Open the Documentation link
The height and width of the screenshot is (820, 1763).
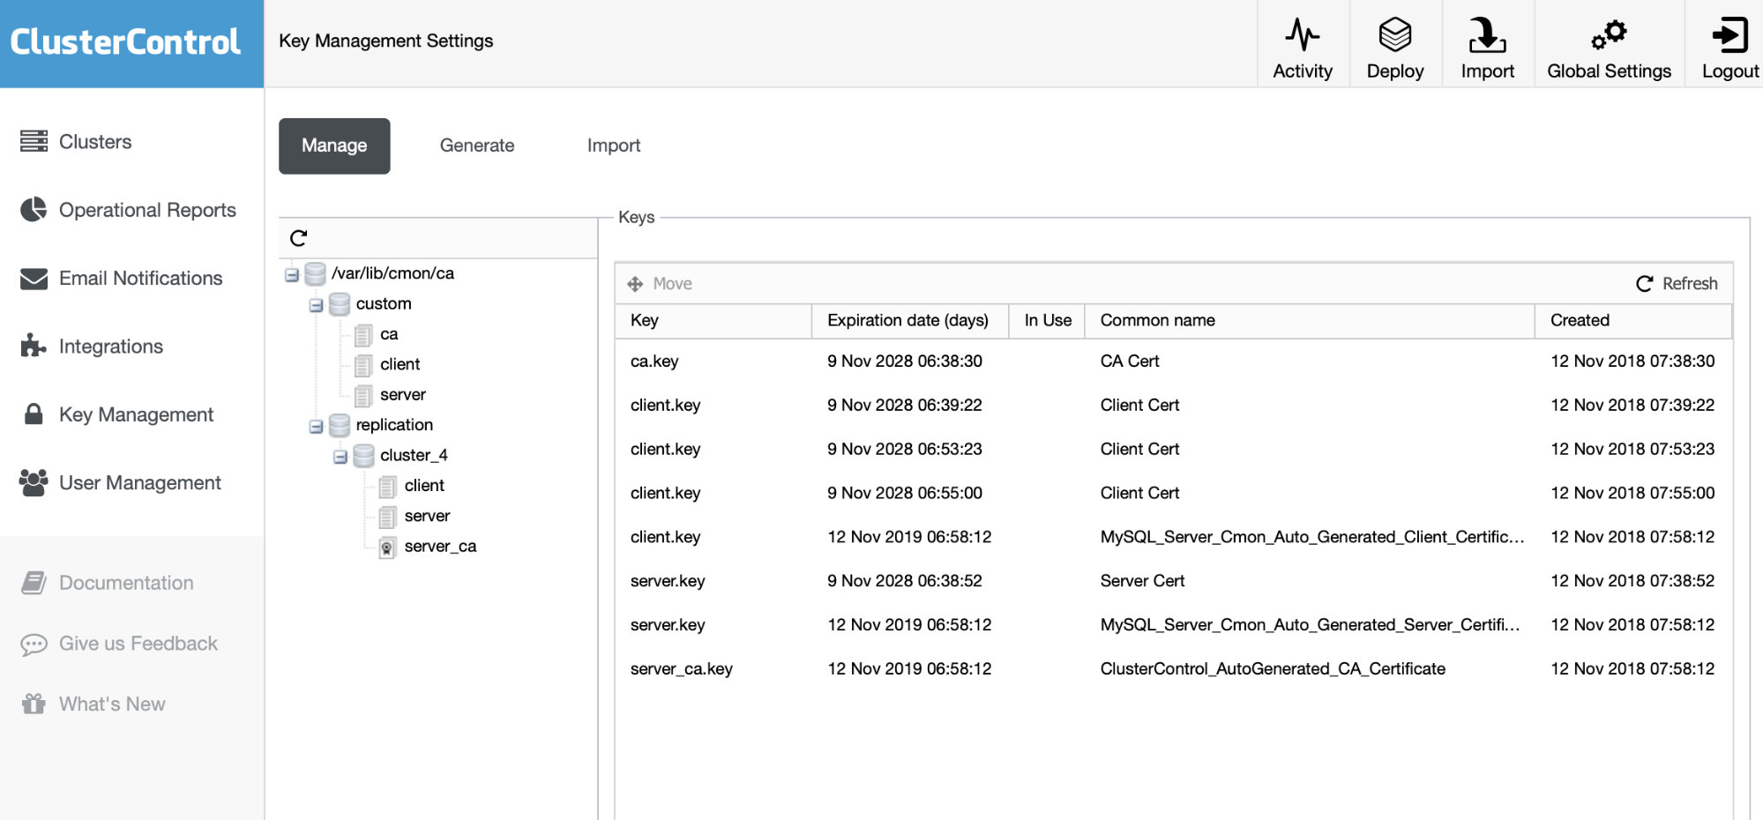click(x=126, y=583)
